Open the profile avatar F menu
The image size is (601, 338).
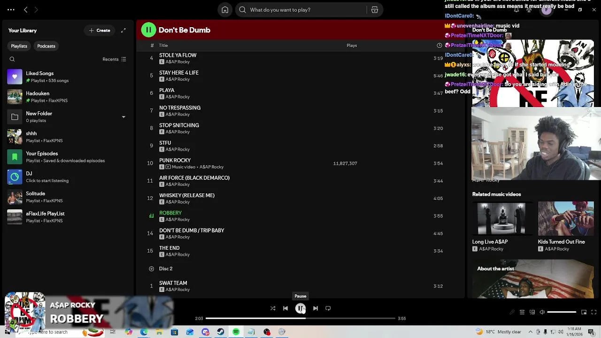(547, 10)
